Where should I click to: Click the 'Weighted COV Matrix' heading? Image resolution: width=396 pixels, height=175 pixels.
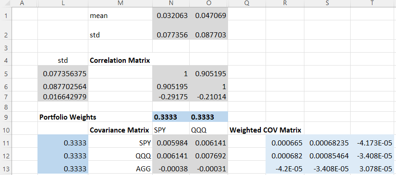pyautogui.click(x=266, y=130)
